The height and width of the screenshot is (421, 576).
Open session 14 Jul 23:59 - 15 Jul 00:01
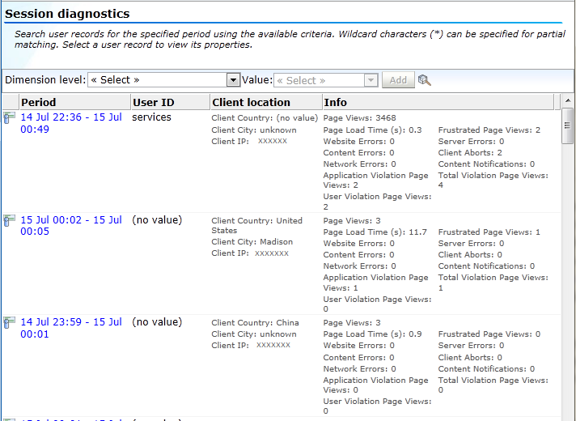click(71, 328)
